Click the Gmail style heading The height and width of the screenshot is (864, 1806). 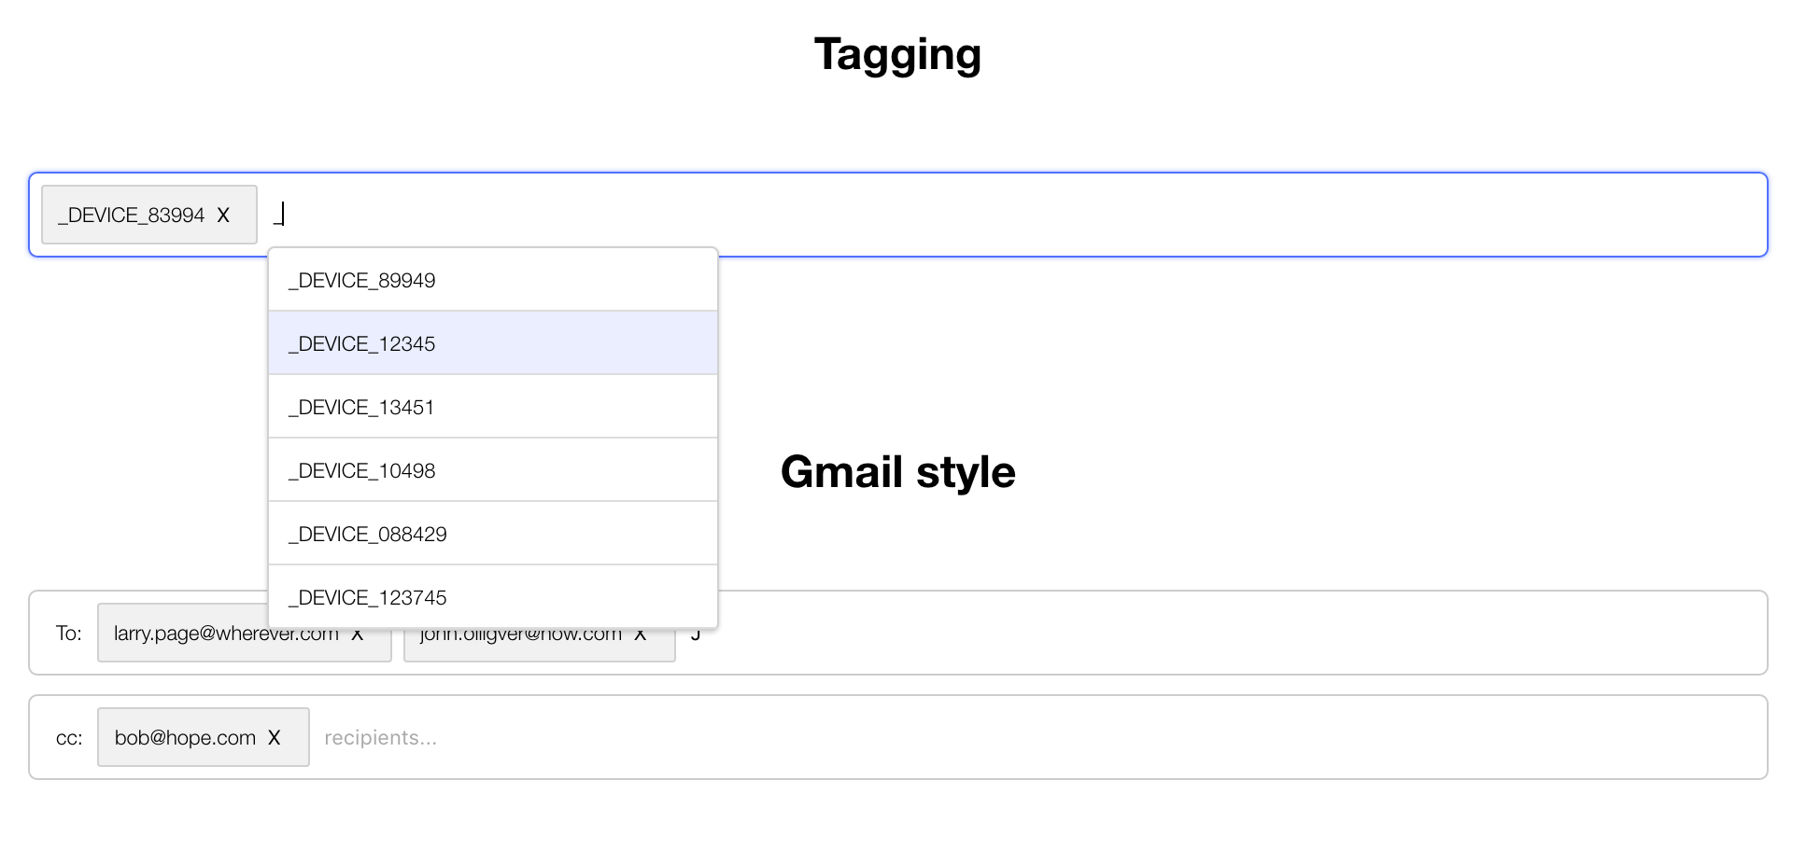click(x=897, y=472)
